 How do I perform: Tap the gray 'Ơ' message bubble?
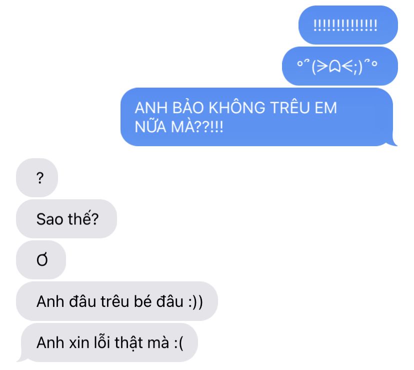[41, 260]
